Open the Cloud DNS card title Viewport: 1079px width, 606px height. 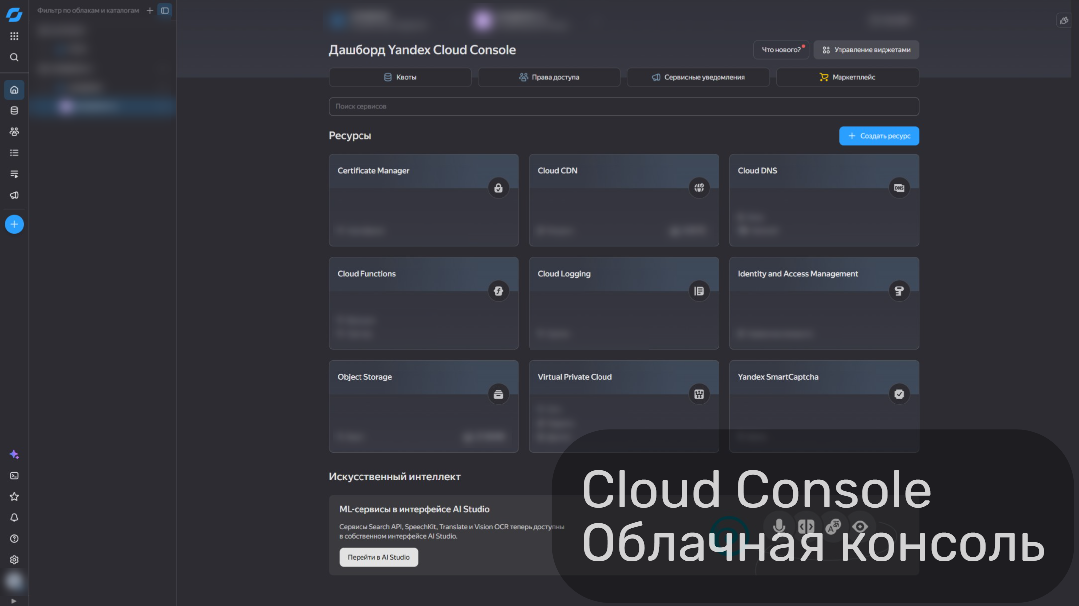tap(757, 171)
